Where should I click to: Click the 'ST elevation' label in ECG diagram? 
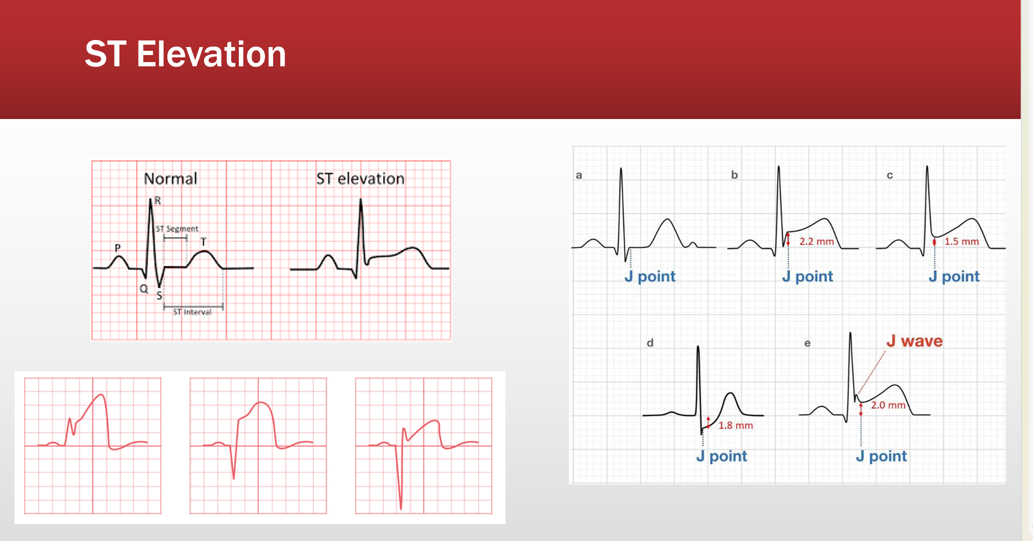(360, 179)
